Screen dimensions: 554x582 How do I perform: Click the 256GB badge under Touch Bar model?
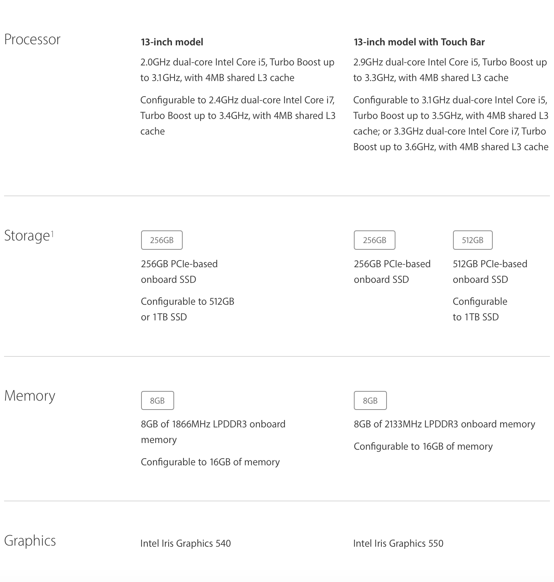coord(374,240)
